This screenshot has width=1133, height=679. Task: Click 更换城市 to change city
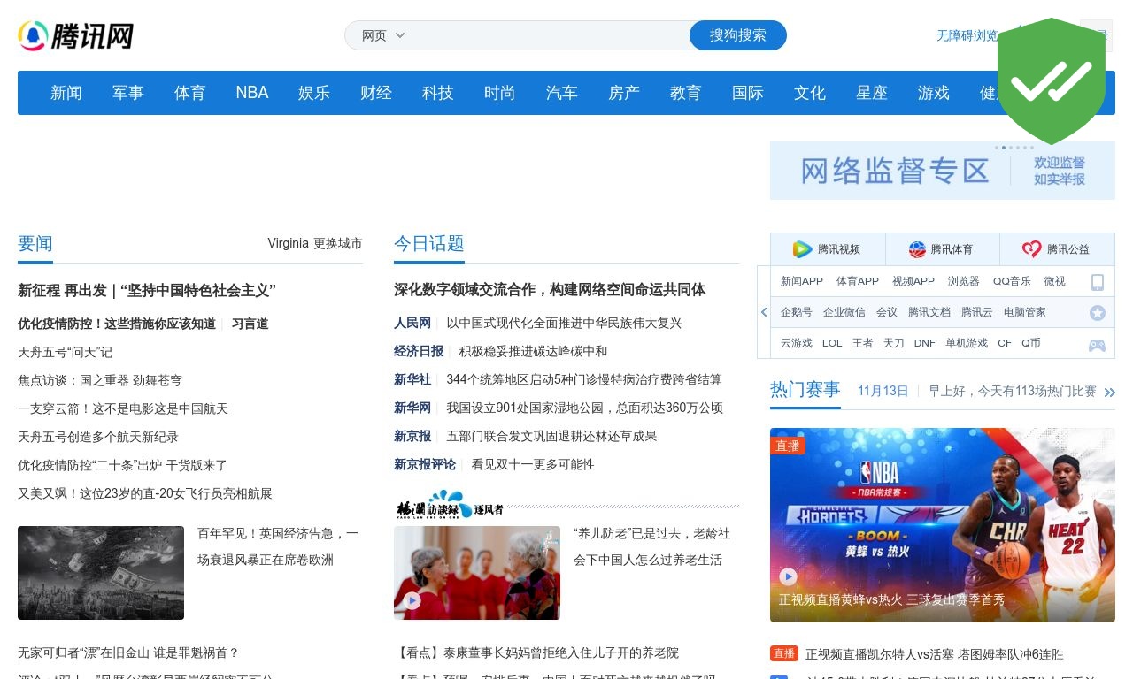tap(338, 243)
